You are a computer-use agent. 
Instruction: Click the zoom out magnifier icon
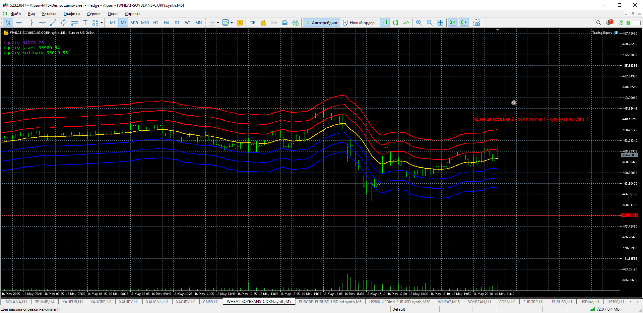tap(429, 23)
